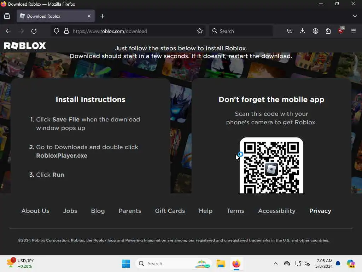View site security padlock info
The height and width of the screenshot is (272, 362).
coord(66,31)
